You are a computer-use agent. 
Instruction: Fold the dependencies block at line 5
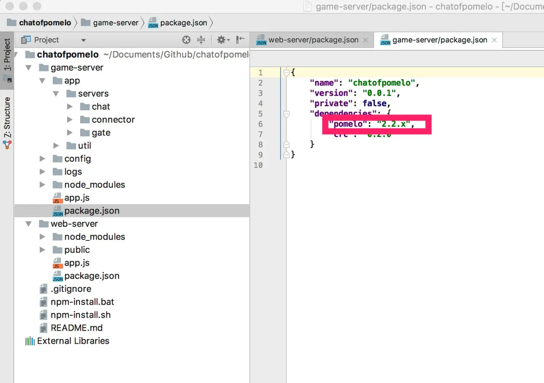coord(286,114)
